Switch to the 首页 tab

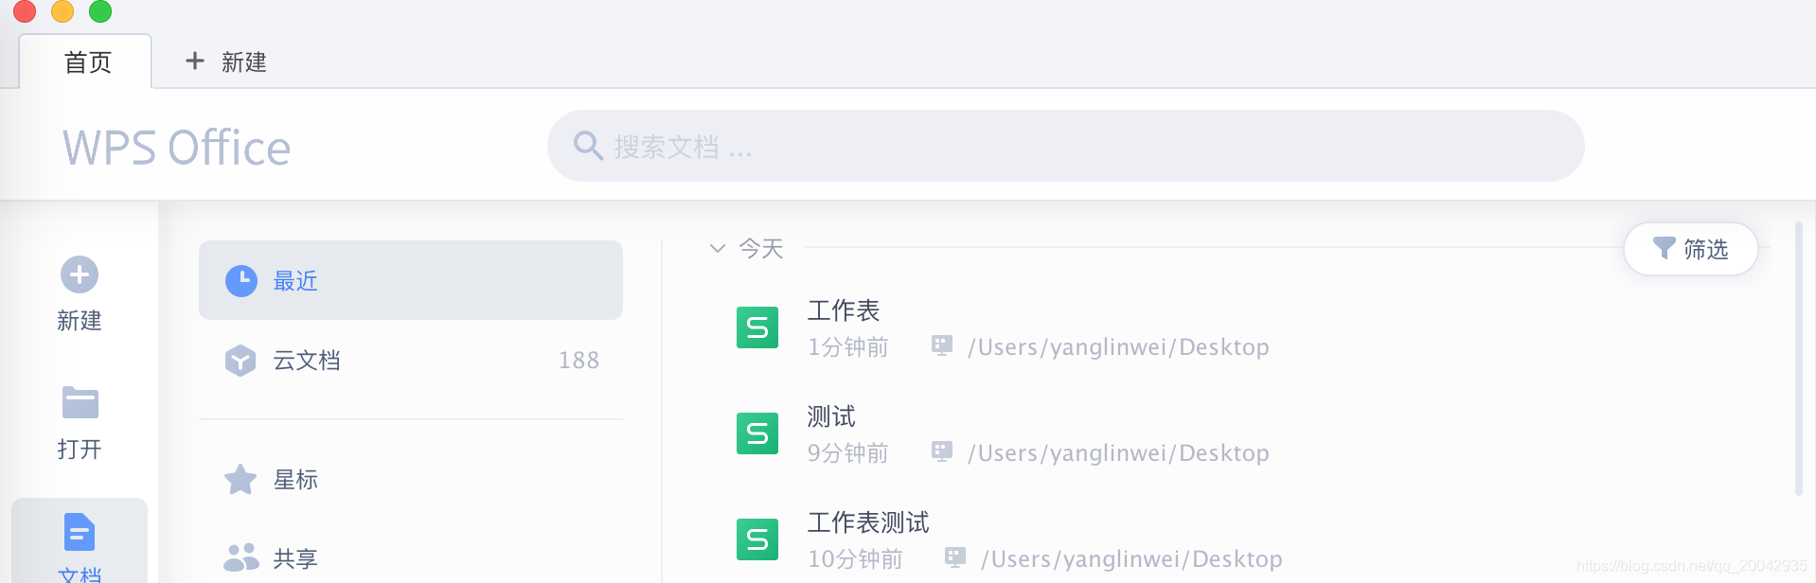86,62
